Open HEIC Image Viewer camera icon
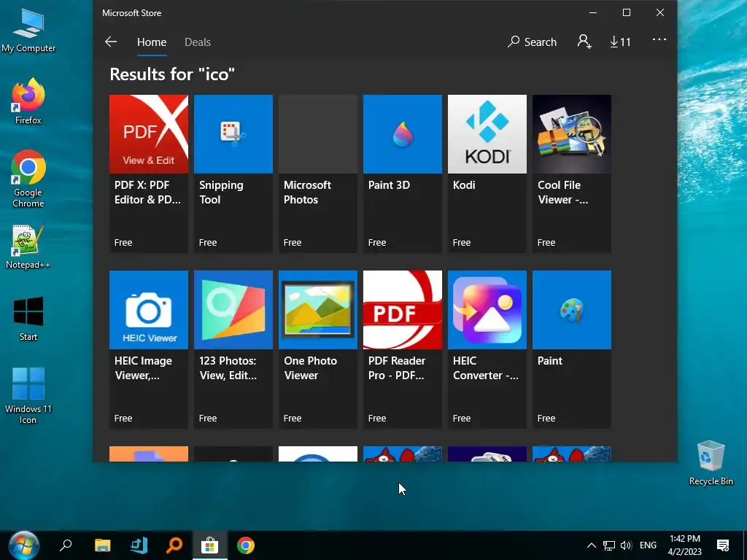This screenshot has height=560, width=747. (149, 309)
